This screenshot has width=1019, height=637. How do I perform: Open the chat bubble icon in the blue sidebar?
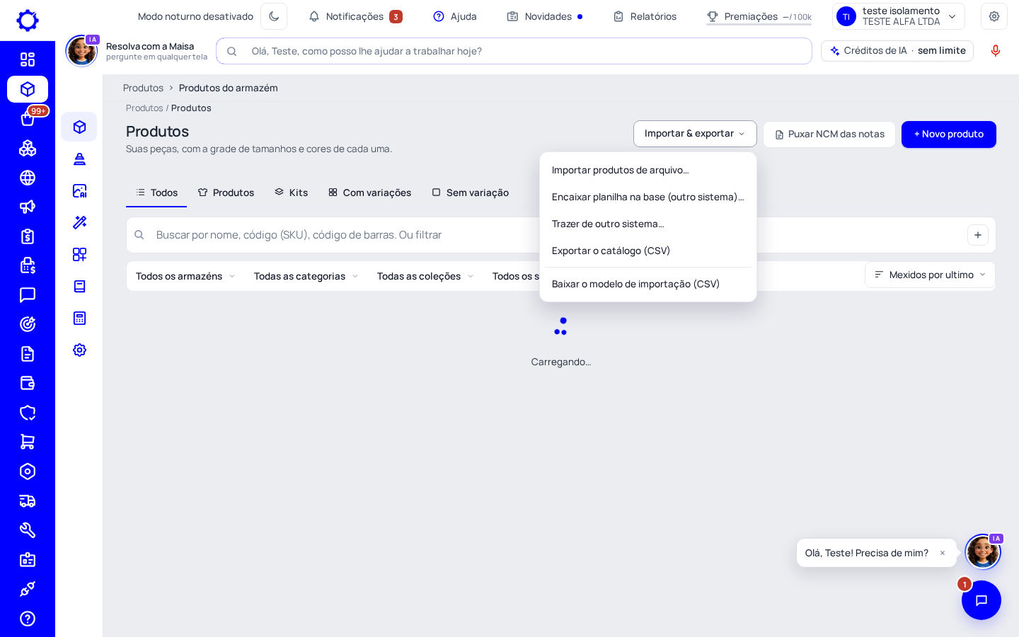(x=28, y=295)
